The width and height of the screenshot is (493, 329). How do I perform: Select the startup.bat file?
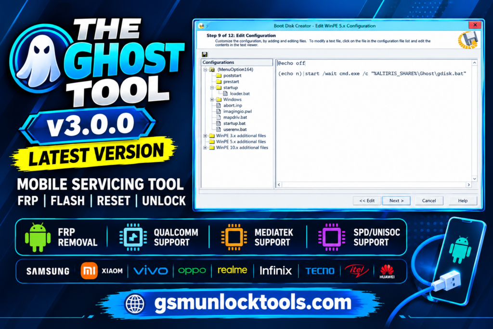tap(234, 123)
